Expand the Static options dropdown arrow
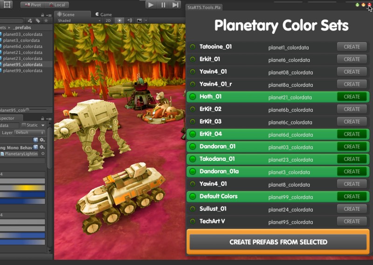The image size is (373, 265). (x=43, y=125)
